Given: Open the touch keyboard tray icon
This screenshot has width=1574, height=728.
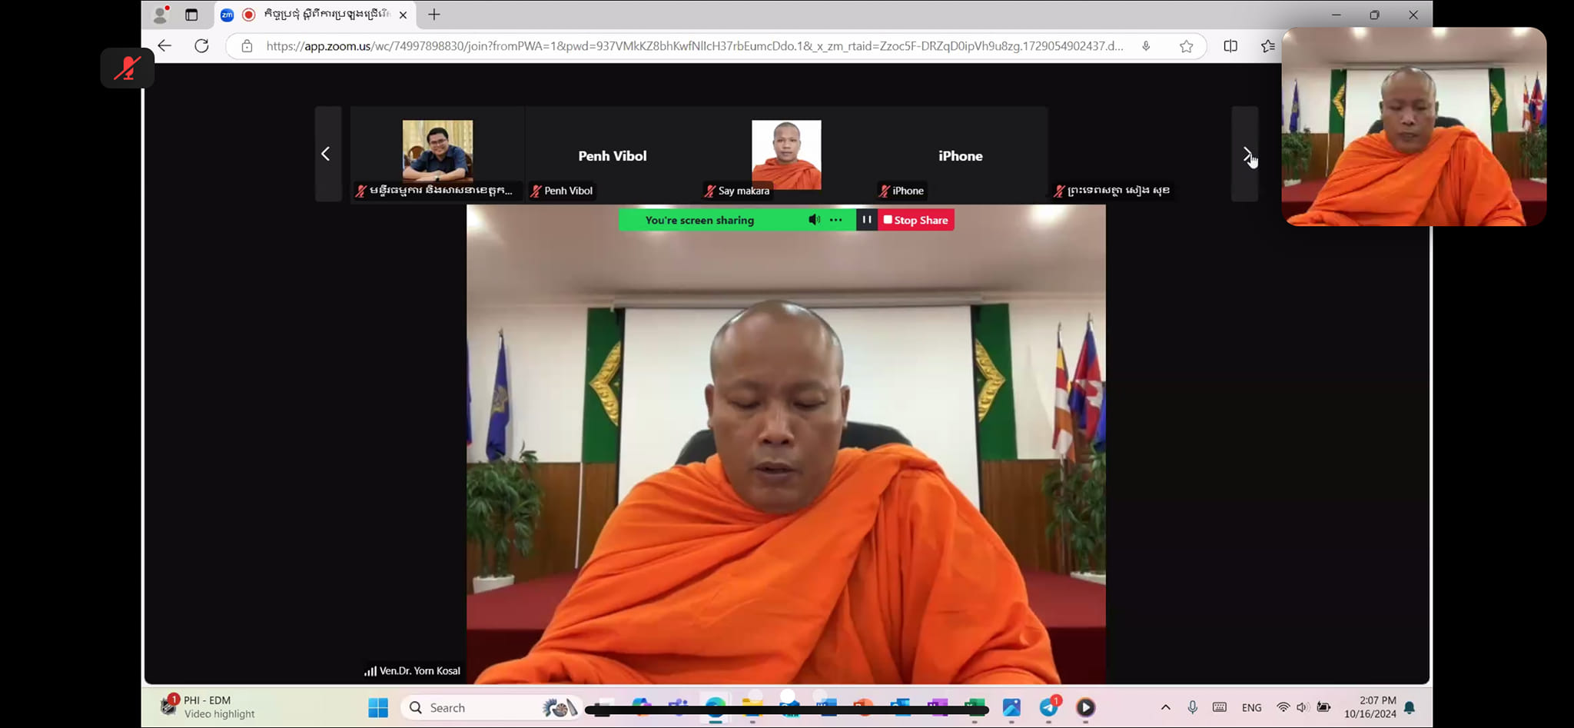Looking at the screenshot, I should pyautogui.click(x=1220, y=707).
